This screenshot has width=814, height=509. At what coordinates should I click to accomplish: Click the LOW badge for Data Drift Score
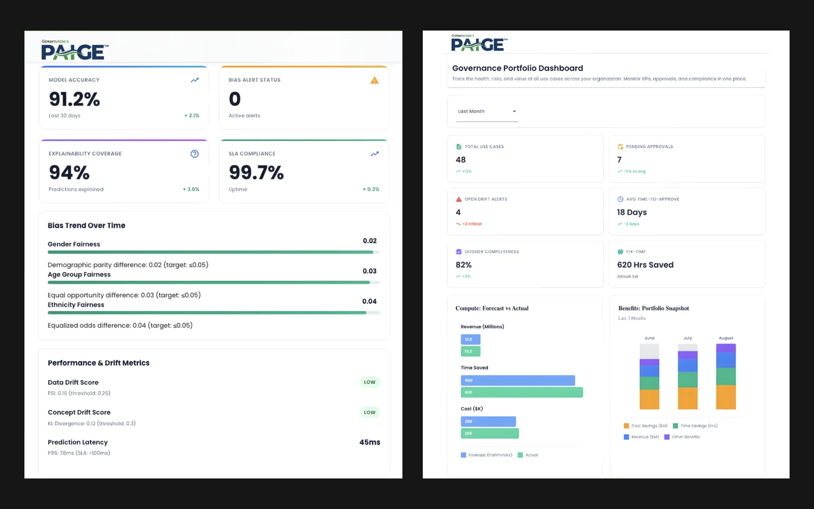click(370, 382)
